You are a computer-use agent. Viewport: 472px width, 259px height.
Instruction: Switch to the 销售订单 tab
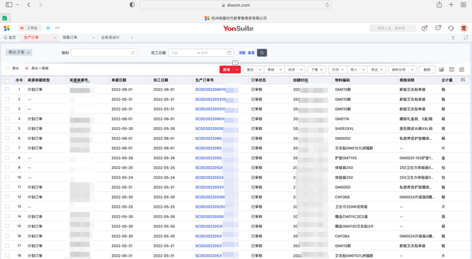[70, 38]
